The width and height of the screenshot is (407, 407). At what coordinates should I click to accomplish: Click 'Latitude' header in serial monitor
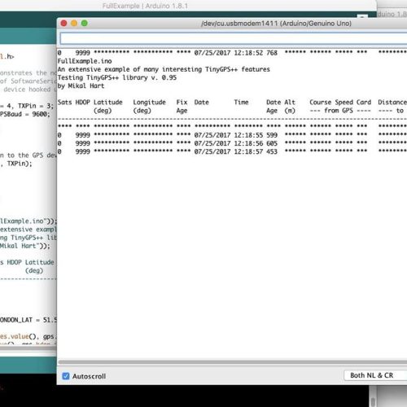[108, 103]
